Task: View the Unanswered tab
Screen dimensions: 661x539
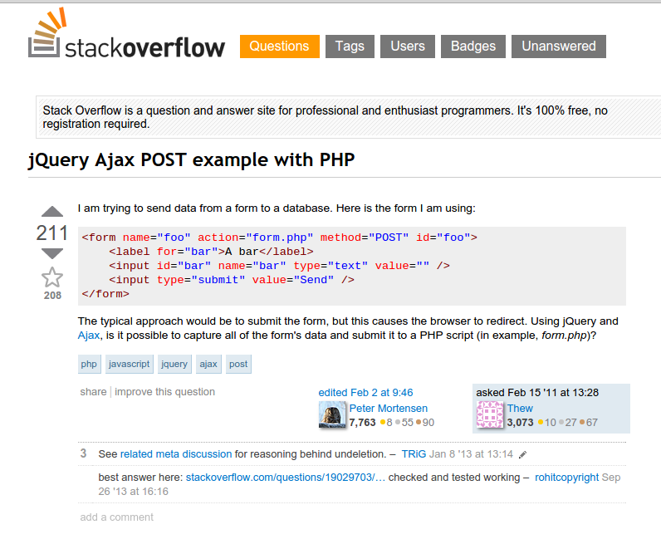Action: click(559, 46)
